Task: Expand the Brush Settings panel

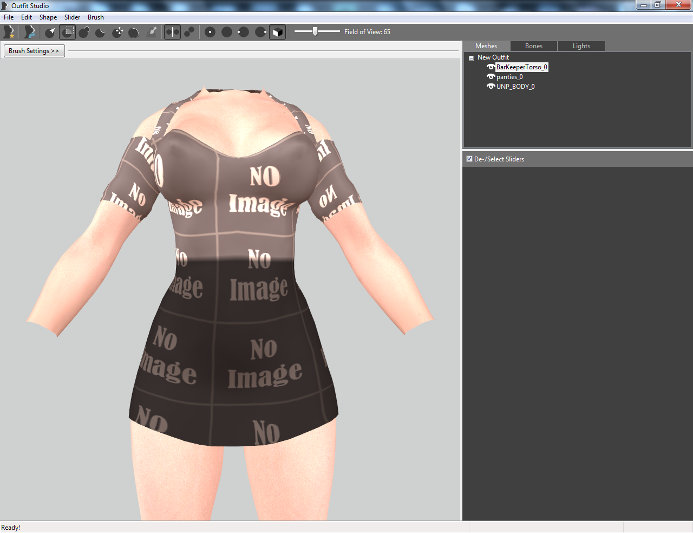Action: 34,50
